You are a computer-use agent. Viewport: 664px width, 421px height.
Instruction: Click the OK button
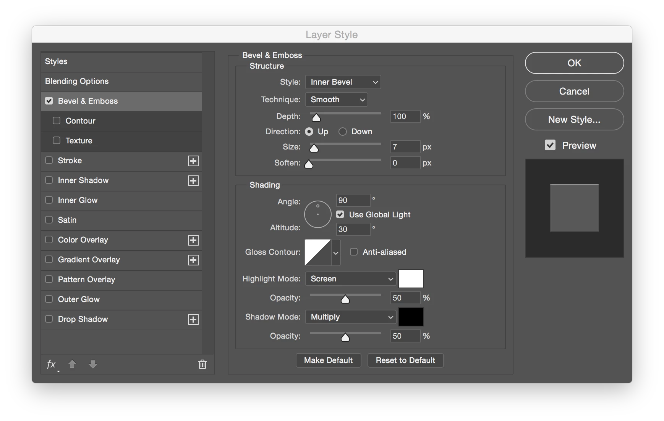pos(574,63)
